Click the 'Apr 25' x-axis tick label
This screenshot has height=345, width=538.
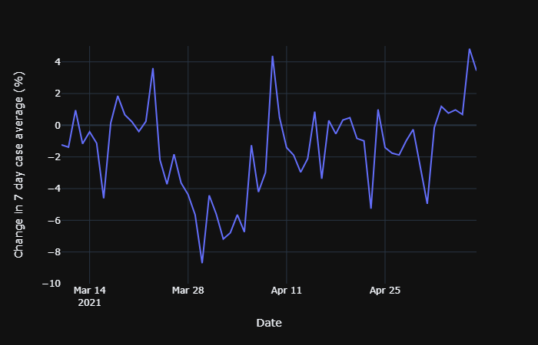point(385,291)
